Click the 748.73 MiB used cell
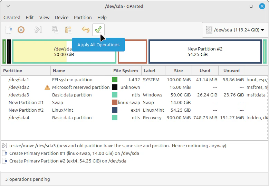The width and height of the screenshot is (269, 186). [205, 118]
